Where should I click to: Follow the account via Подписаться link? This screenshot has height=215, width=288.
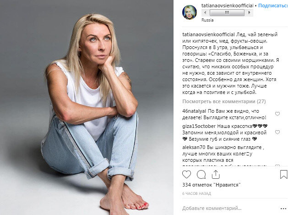coord(273,6)
